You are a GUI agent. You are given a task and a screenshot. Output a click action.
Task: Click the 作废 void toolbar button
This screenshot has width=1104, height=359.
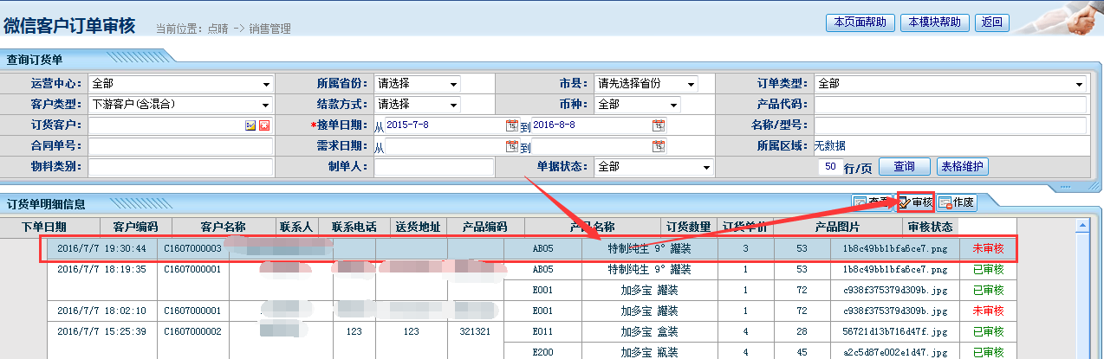tap(957, 203)
